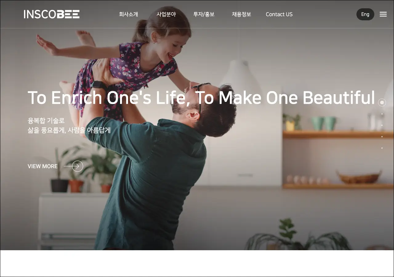Click the circled arrow beside VIEW MORE
394x277 pixels.
(77, 166)
